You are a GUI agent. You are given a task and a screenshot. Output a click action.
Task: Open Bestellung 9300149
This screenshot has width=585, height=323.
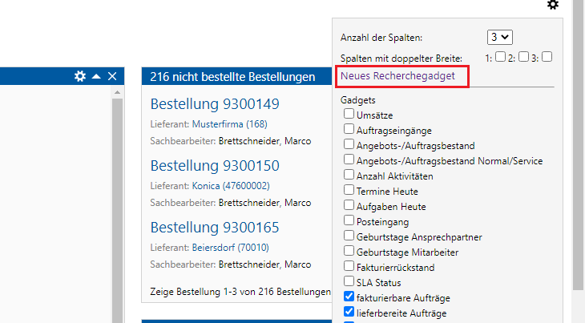click(x=215, y=104)
